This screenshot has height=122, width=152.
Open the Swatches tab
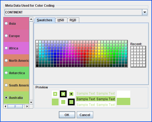coord(45,20)
